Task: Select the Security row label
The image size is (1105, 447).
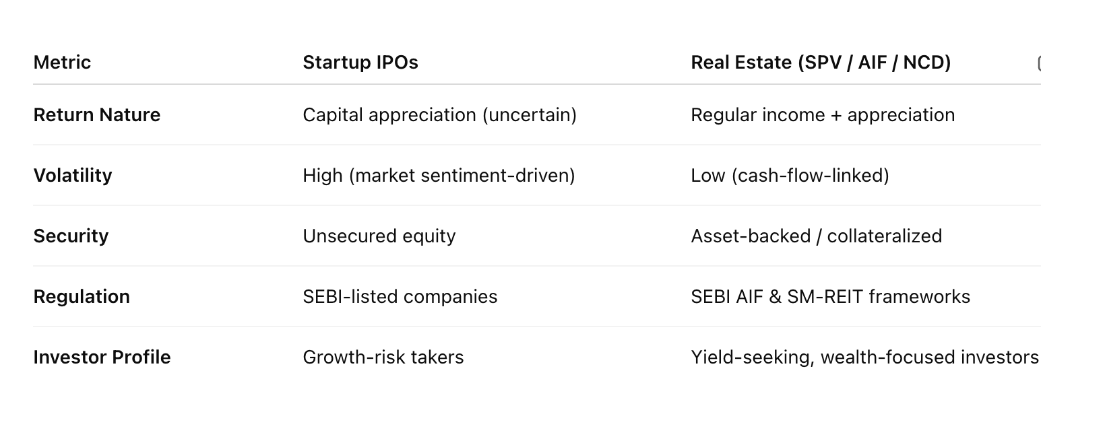Action: [71, 236]
